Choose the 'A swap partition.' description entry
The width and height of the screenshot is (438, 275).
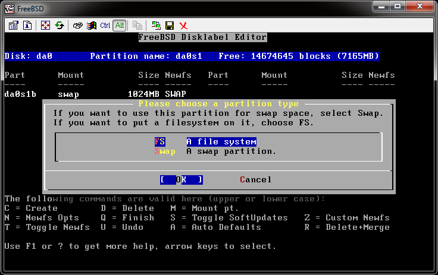[x=231, y=151]
